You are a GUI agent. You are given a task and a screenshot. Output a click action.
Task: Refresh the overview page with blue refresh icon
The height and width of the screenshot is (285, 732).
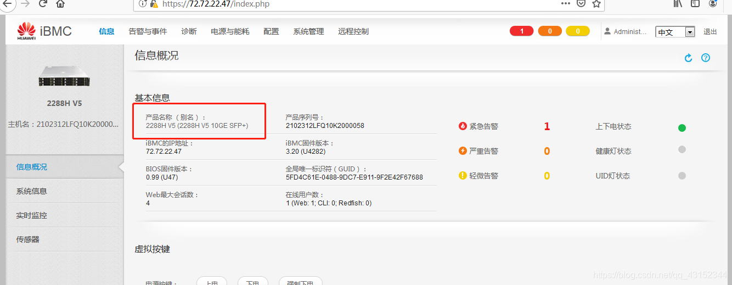tap(688, 58)
